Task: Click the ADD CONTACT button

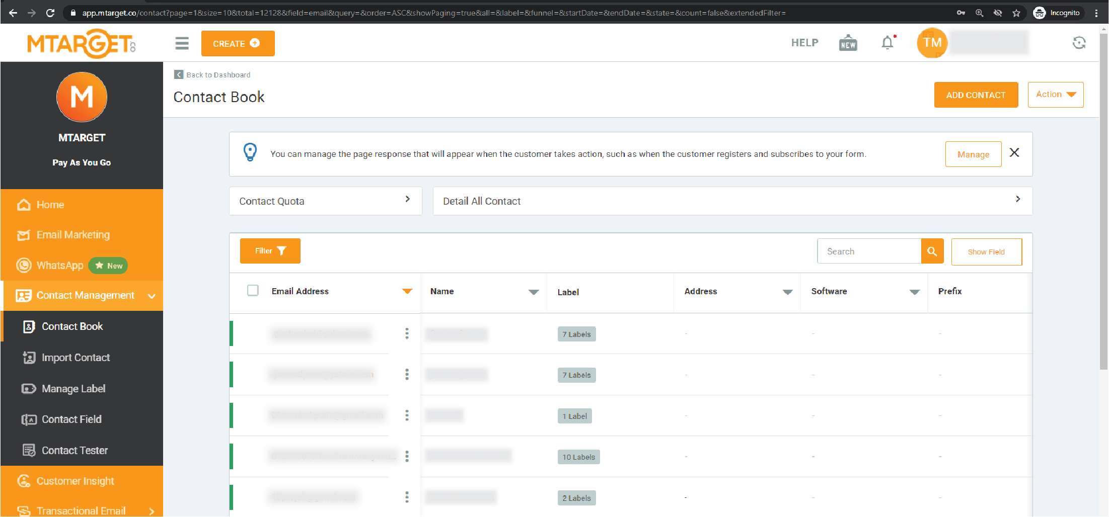Action: (976, 95)
